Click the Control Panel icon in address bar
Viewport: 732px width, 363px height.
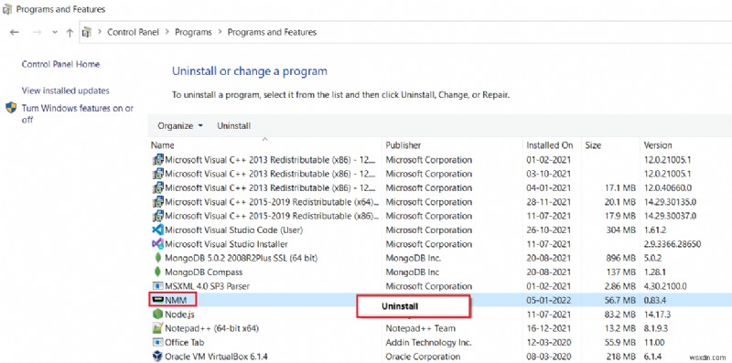[86, 32]
